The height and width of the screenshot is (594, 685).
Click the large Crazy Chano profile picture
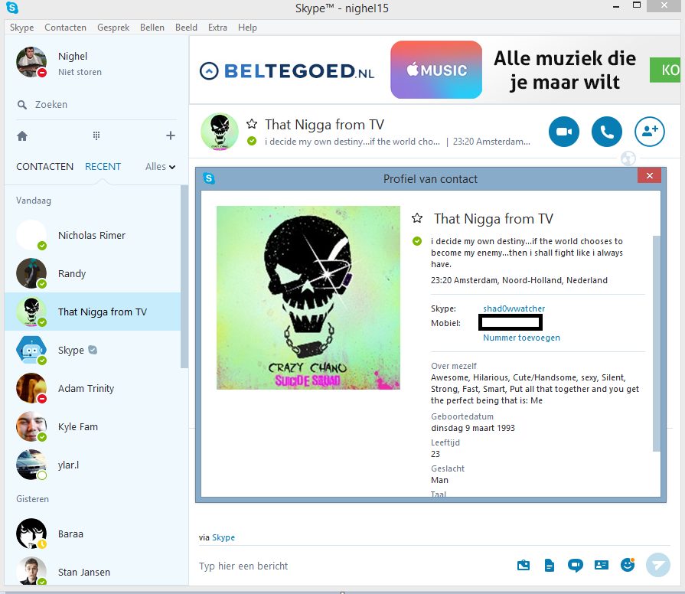coord(308,298)
